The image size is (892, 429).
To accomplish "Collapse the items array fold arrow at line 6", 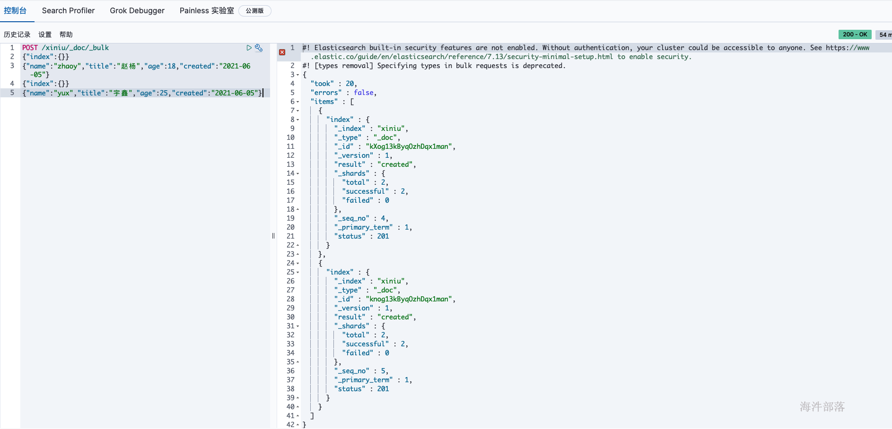I will click(x=298, y=102).
